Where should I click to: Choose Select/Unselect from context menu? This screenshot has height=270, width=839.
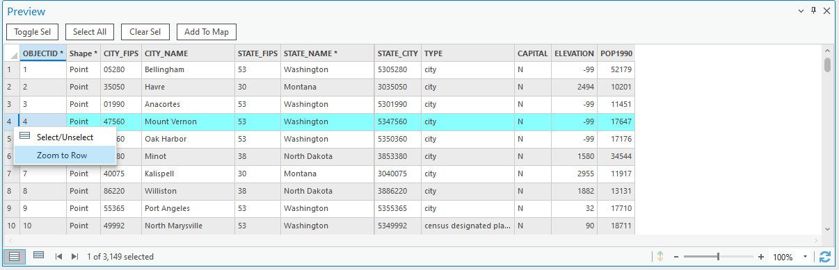(x=65, y=137)
